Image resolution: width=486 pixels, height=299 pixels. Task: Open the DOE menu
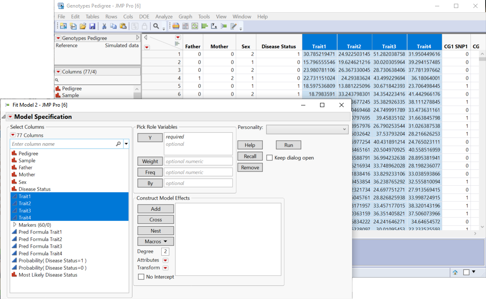point(144,16)
